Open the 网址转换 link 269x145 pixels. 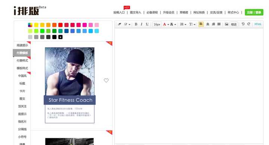point(199,13)
